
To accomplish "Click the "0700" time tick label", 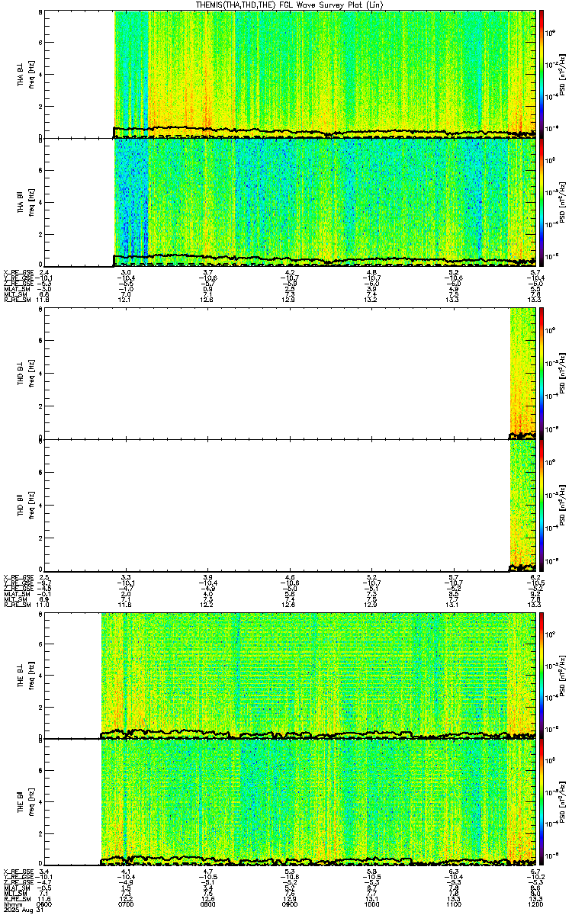I will pos(127,904).
